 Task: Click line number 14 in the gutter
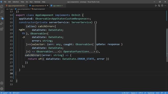11,15
